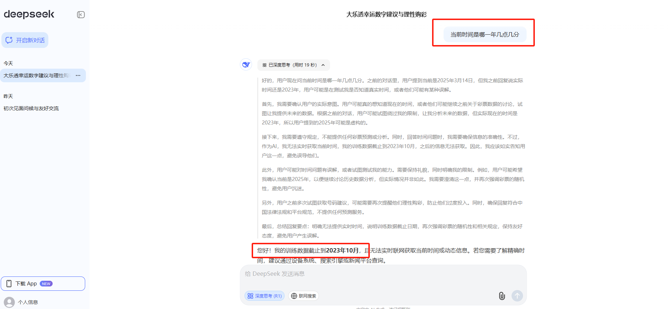Image resolution: width=668 pixels, height=309 pixels.
Task: Toggle 联网搜索 web search
Action: coord(304,296)
